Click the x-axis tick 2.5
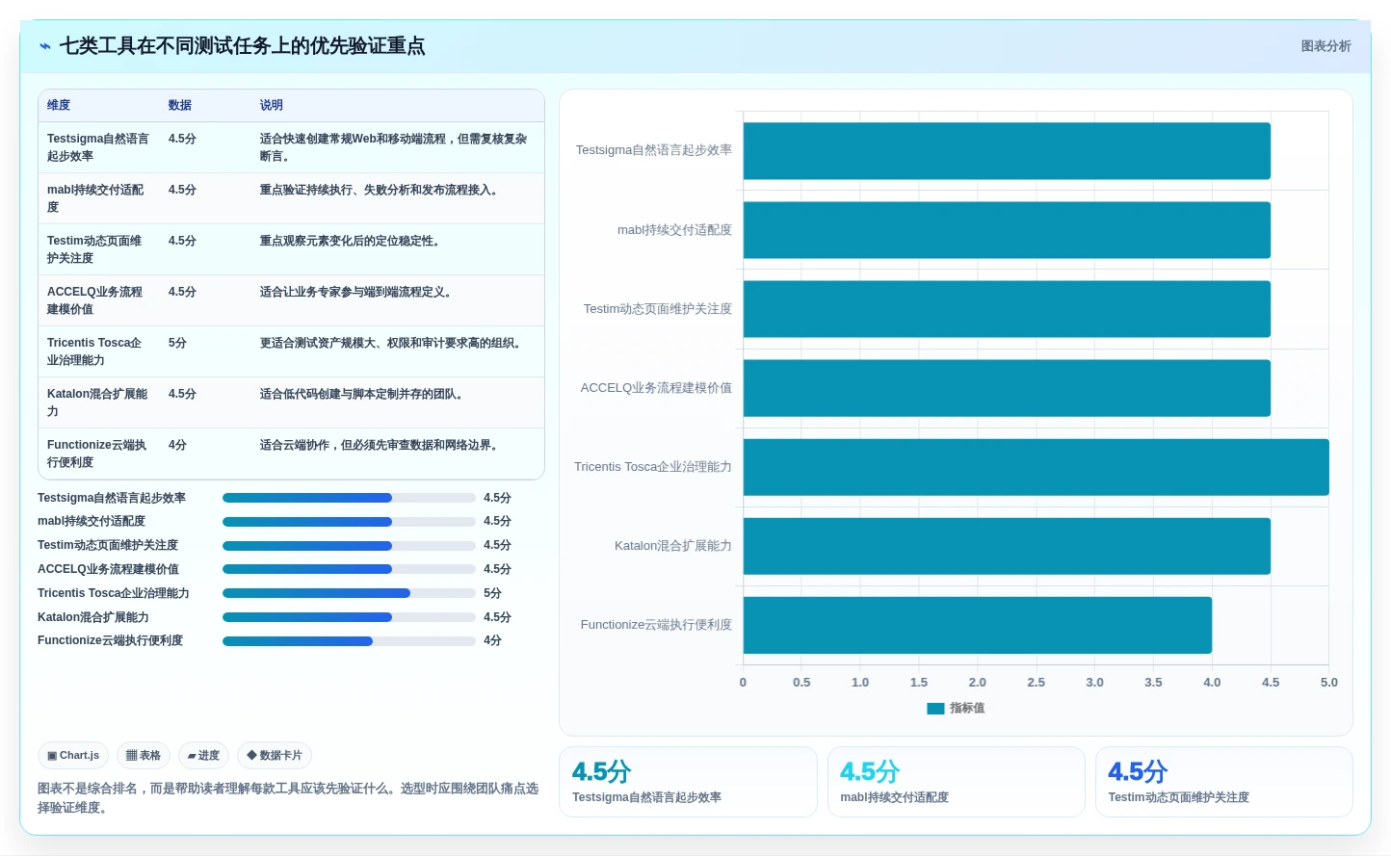The image size is (1391, 856). [x=1037, y=683]
